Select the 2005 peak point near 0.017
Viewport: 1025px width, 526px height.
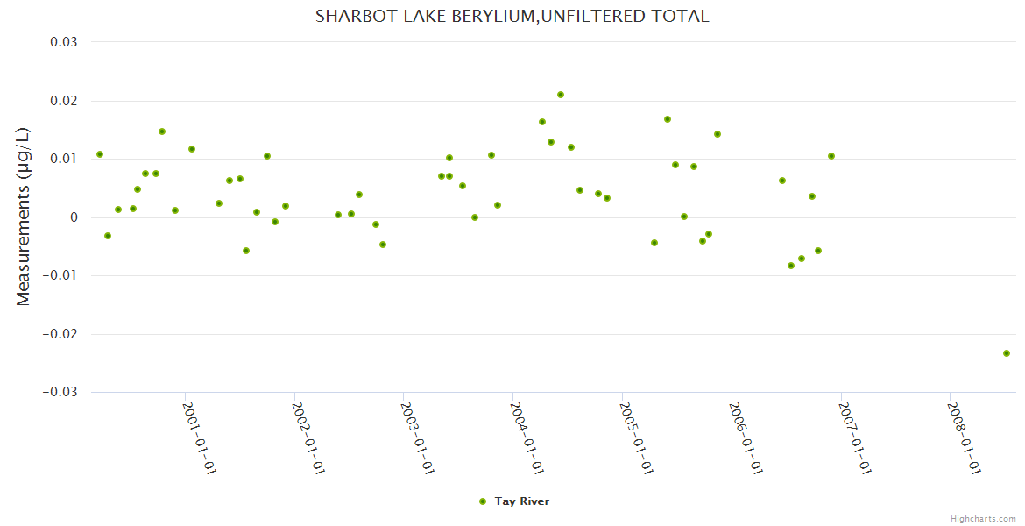(668, 119)
